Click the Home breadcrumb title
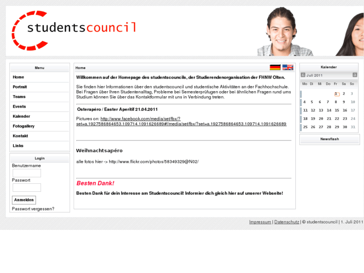364x273 pixels. (x=80, y=68)
